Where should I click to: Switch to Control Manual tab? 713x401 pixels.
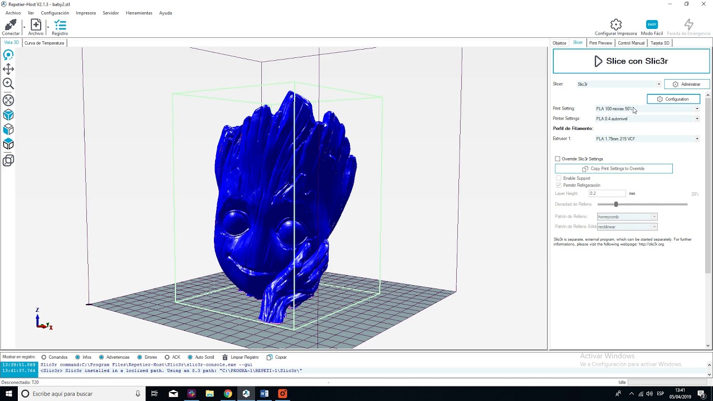pos(631,43)
